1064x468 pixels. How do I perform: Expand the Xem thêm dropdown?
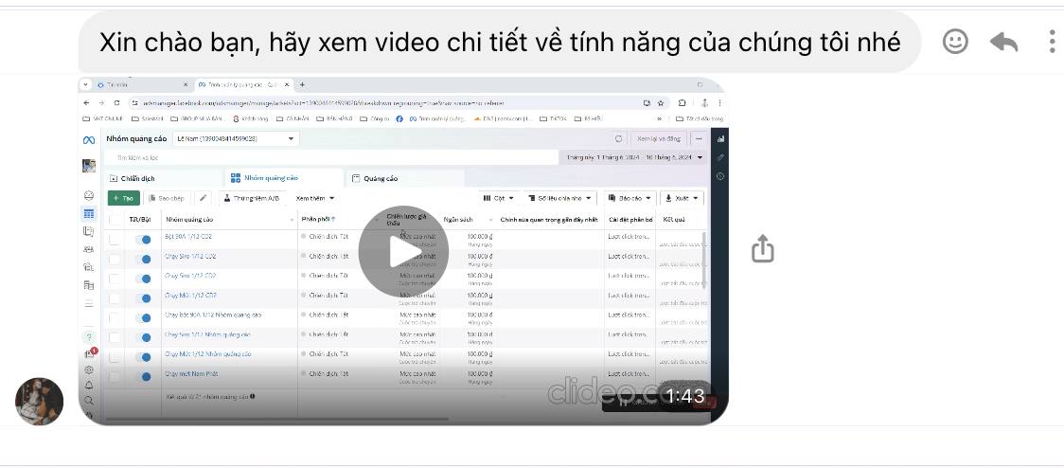pyautogui.click(x=314, y=199)
